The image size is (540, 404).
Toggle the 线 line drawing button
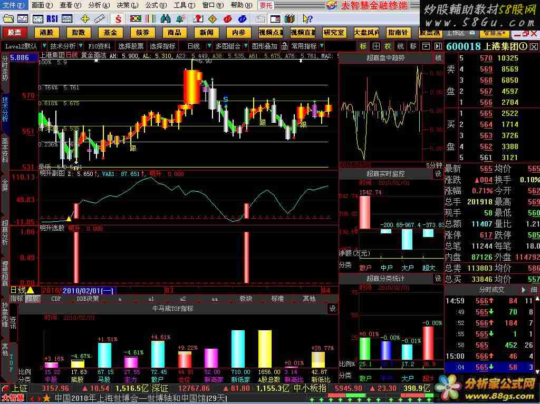click(x=401, y=46)
